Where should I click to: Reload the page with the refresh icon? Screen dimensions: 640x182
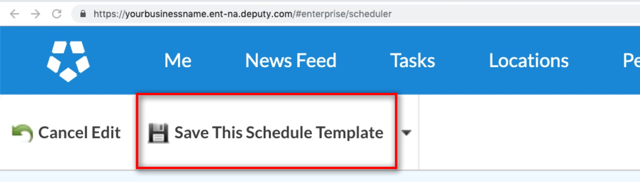pos(57,14)
